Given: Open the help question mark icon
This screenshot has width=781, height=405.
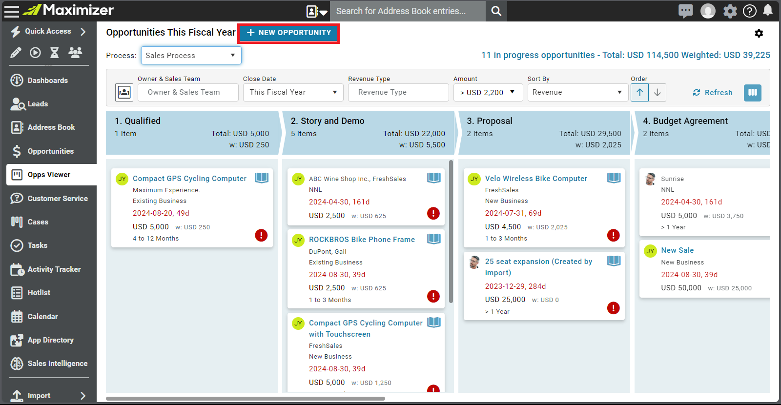Looking at the screenshot, I should [750, 11].
